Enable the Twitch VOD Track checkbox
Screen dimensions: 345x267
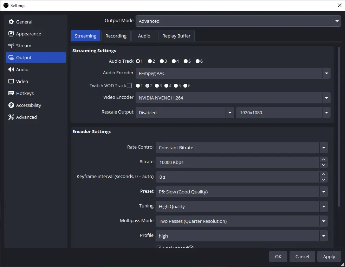[x=129, y=85]
